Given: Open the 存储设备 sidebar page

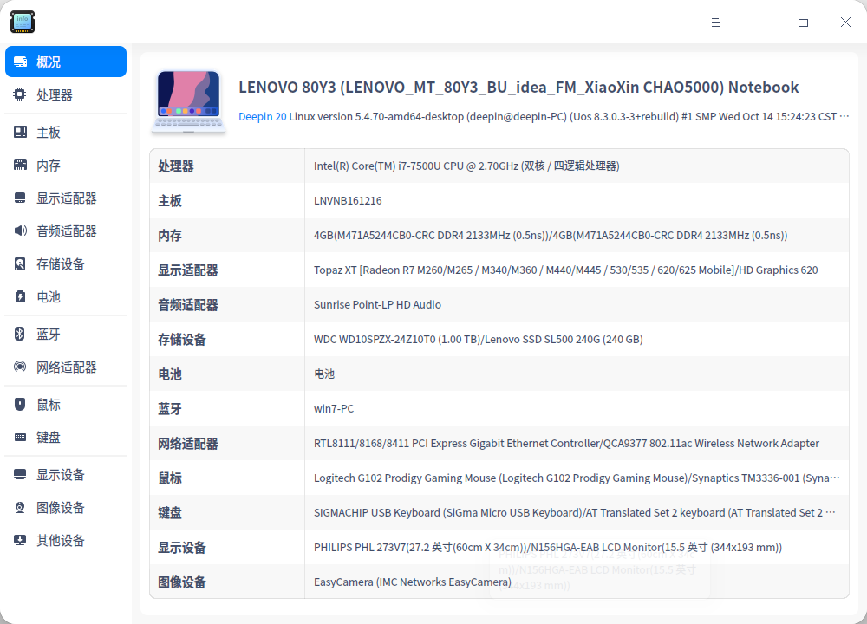Looking at the screenshot, I should 66,263.
